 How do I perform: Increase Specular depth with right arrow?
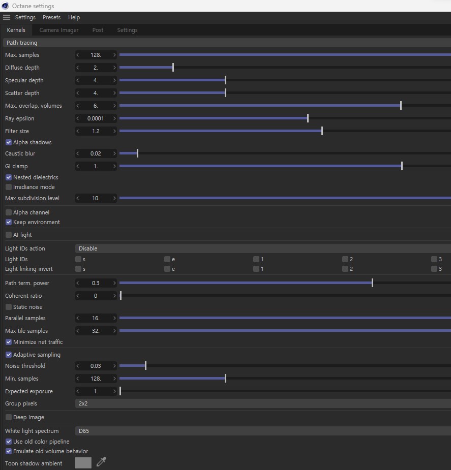pos(114,80)
